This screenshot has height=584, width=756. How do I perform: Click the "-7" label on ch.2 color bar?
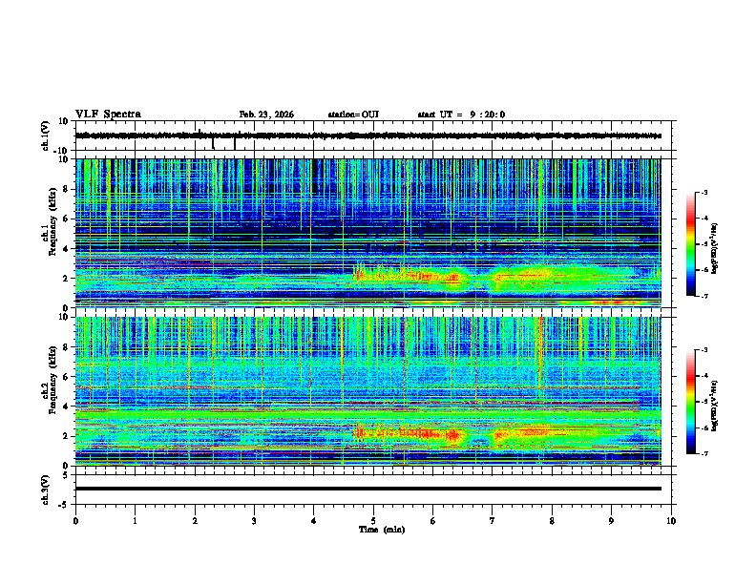tap(704, 453)
